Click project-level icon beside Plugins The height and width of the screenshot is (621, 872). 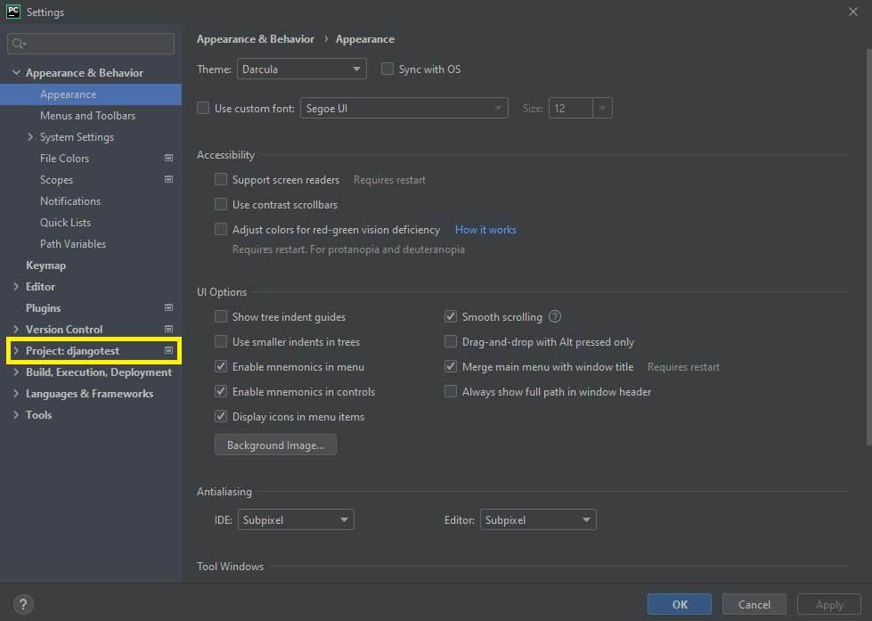(x=168, y=307)
